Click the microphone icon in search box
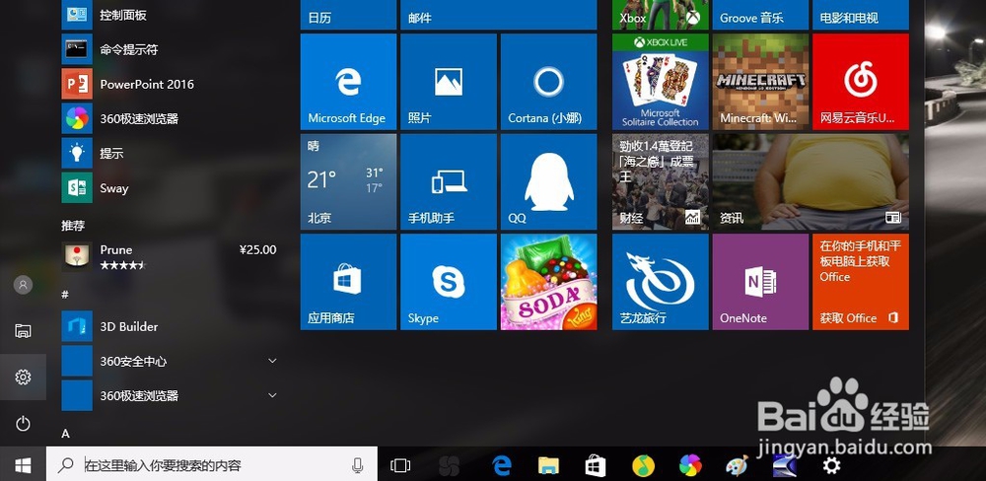The width and height of the screenshot is (986, 481). [x=357, y=465]
